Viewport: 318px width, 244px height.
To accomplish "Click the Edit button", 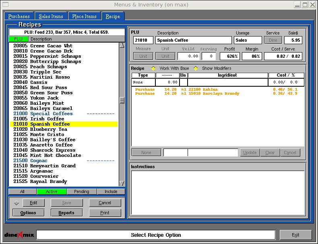I will click(x=33, y=203).
